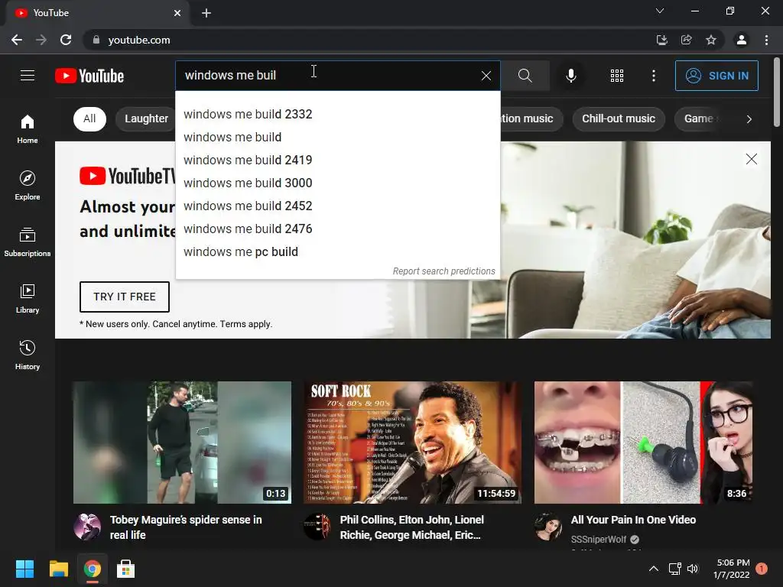Screen dimensions: 783x587
Task: Bookmark this tab with the star
Action: [710, 40]
